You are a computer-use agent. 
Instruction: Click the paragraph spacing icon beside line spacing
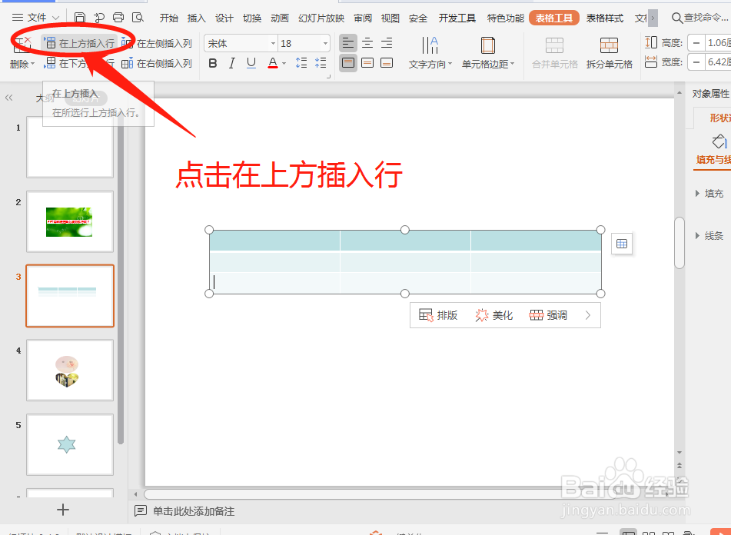click(x=321, y=63)
